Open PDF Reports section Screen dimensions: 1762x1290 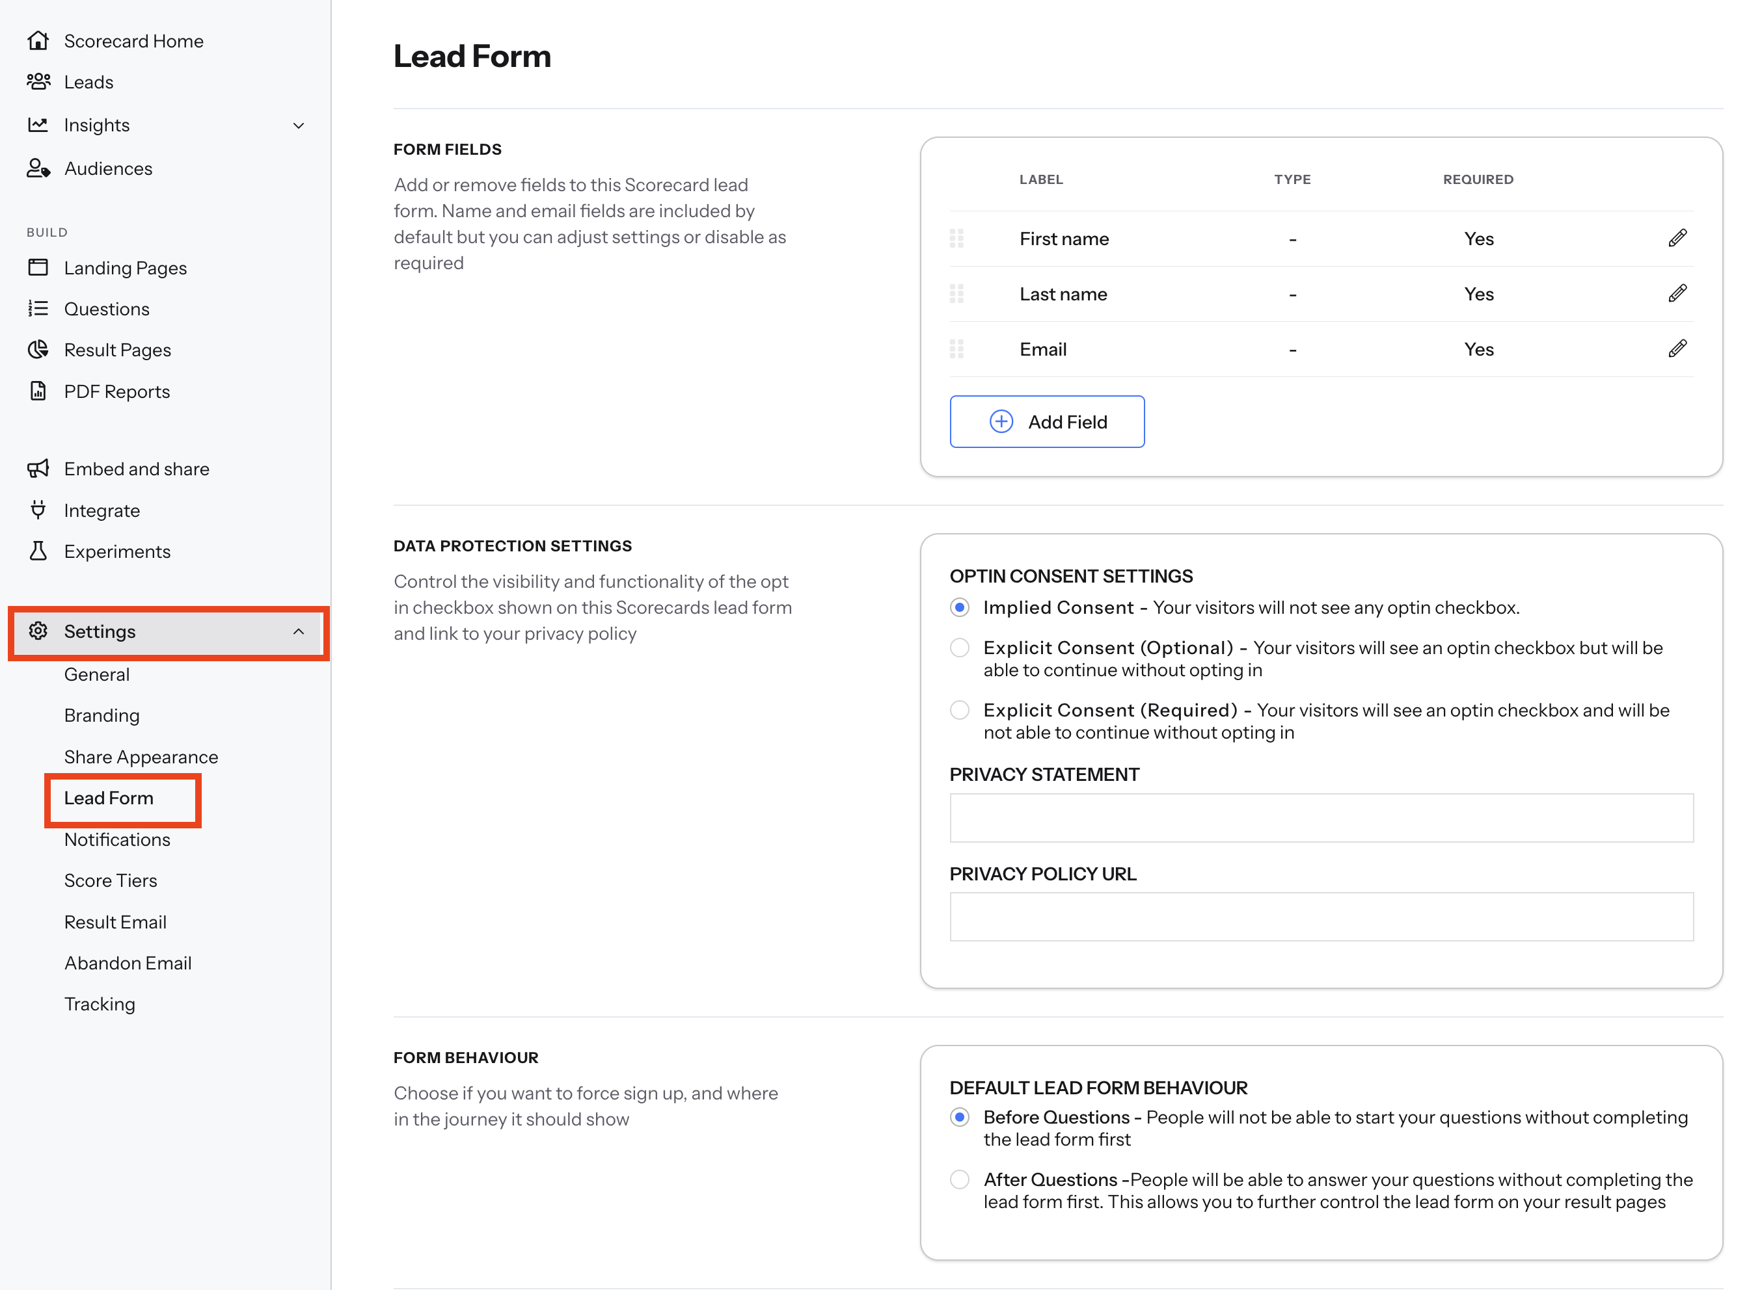coord(116,391)
